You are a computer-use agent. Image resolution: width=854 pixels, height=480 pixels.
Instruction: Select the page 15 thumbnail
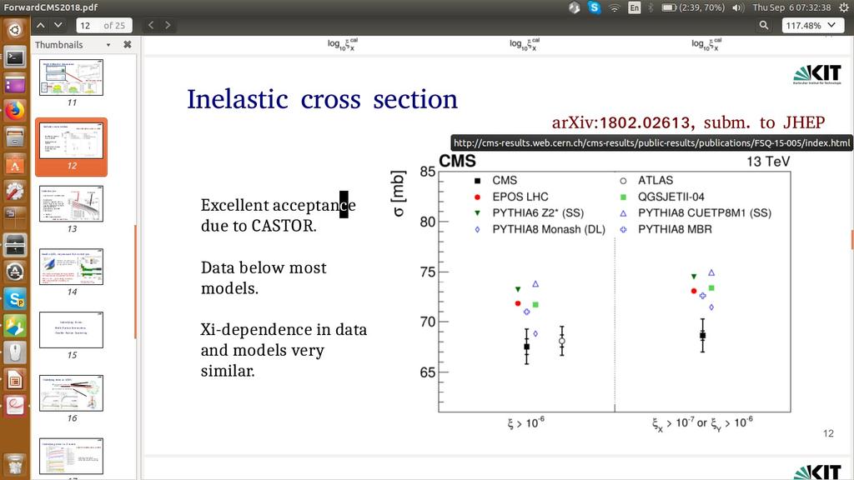pos(72,330)
